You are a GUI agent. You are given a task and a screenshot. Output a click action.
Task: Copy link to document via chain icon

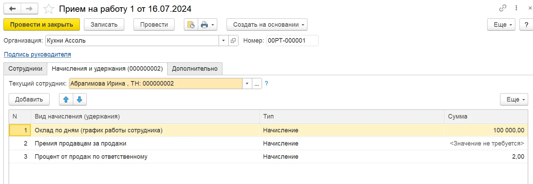point(502,8)
